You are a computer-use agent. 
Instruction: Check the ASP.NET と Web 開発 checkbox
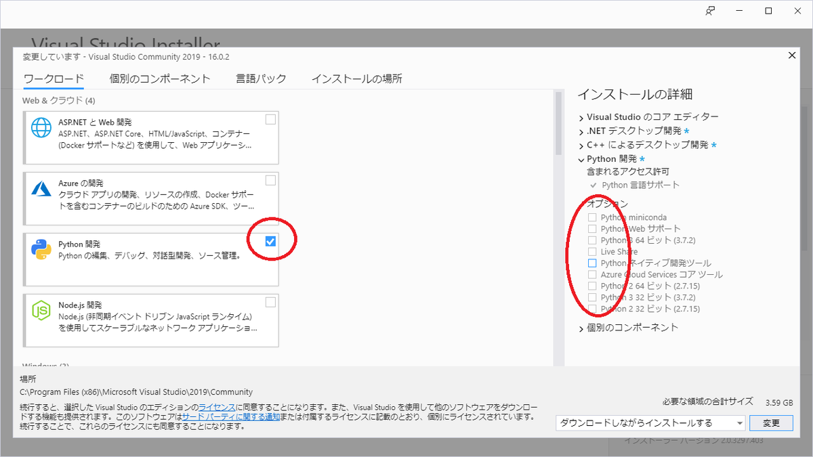point(270,118)
